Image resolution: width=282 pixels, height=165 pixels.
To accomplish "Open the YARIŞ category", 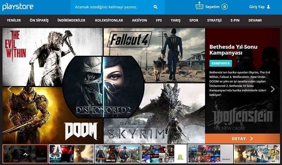I will [176, 20].
